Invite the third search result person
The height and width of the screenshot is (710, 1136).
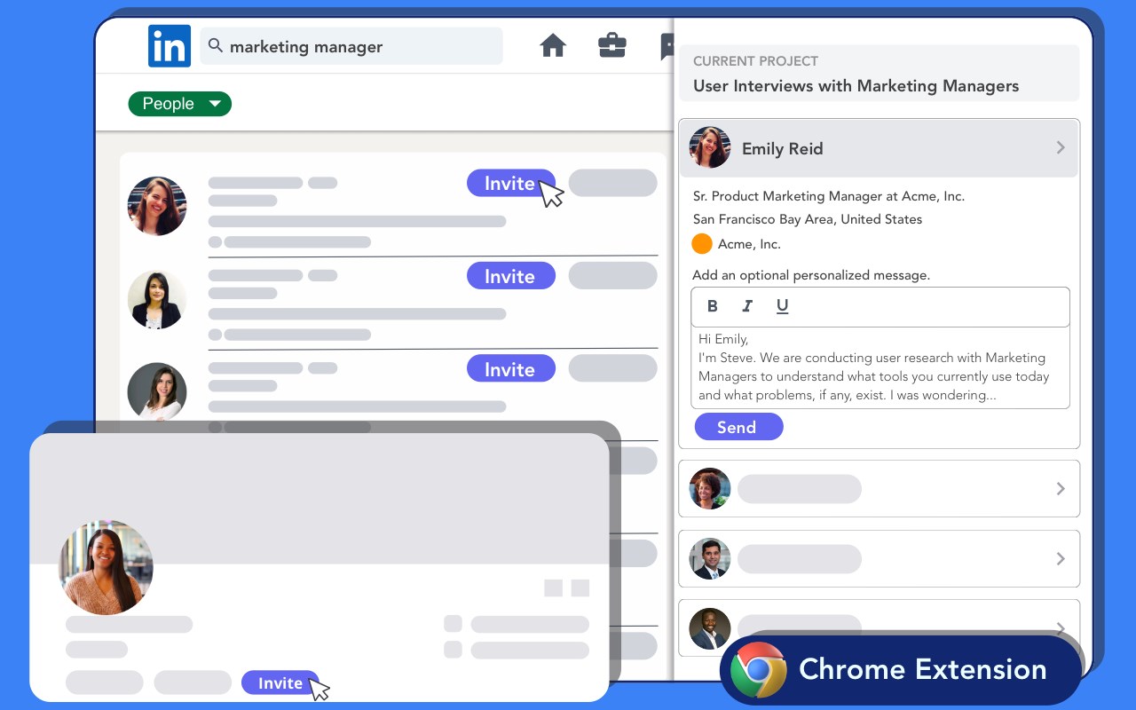click(x=510, y=368)
